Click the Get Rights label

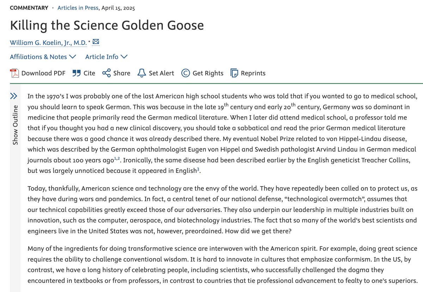coord(208,73)
